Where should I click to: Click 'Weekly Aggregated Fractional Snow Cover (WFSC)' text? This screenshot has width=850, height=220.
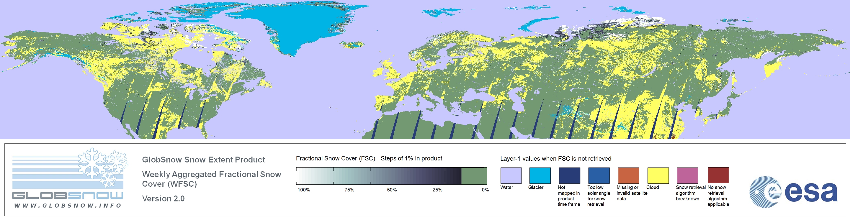click(x=212, y=179)
